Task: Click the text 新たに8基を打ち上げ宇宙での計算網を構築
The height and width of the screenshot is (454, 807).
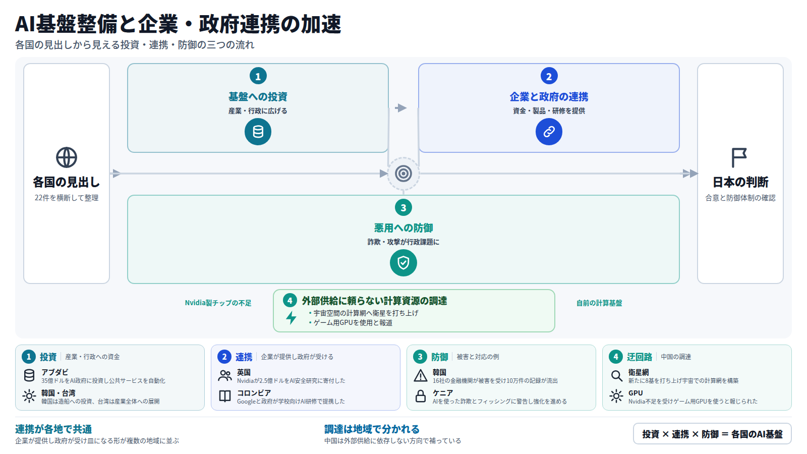Action: tap(683, 381)
